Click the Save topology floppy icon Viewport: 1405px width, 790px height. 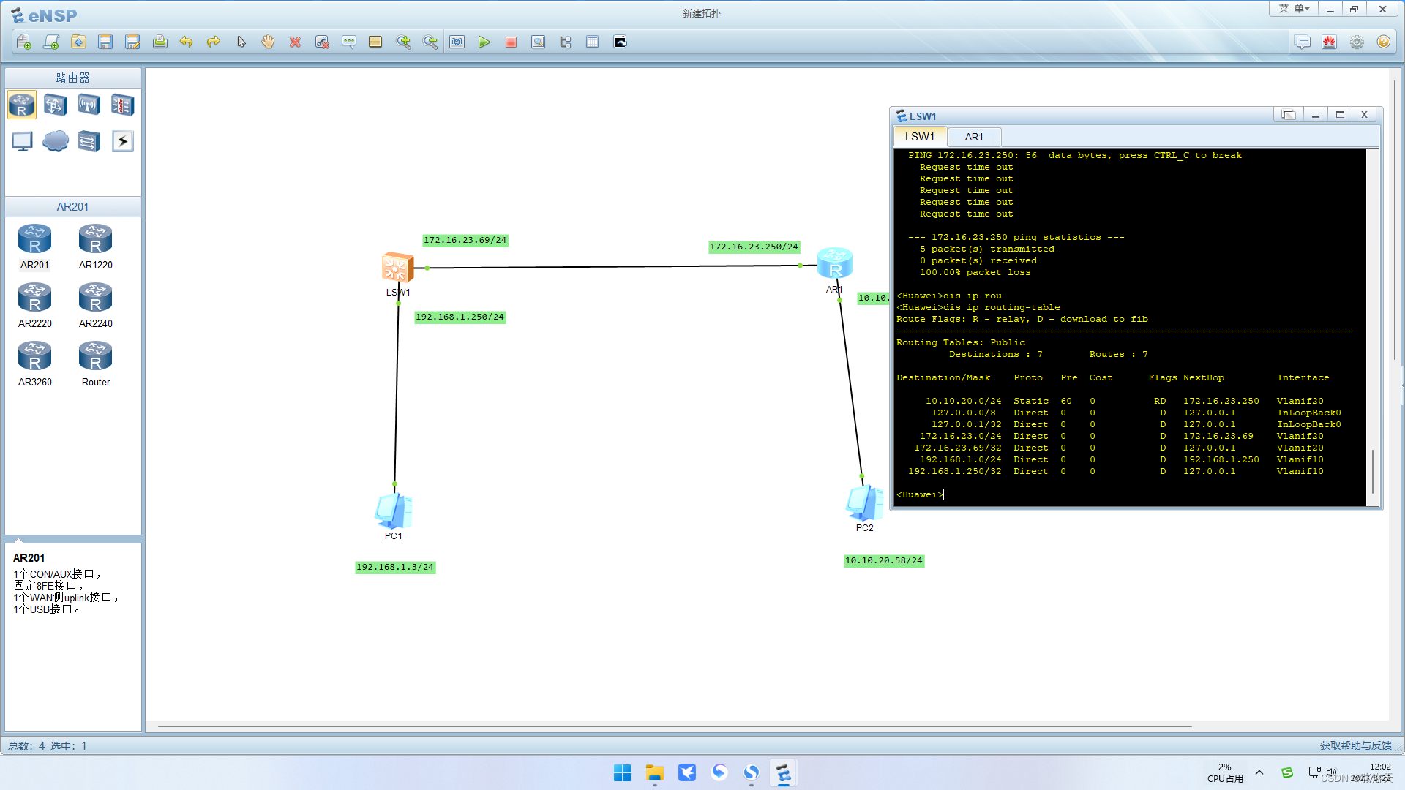(x=105, y=42)
